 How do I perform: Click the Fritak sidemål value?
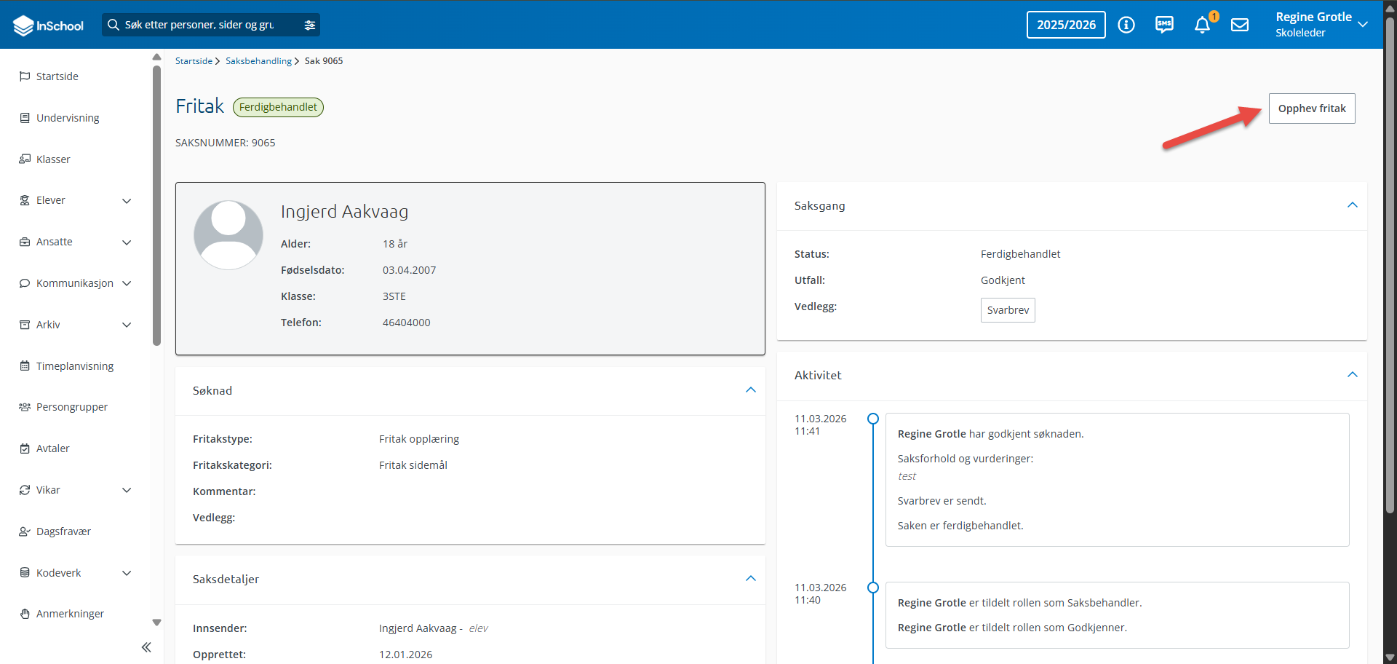(413, 465)
